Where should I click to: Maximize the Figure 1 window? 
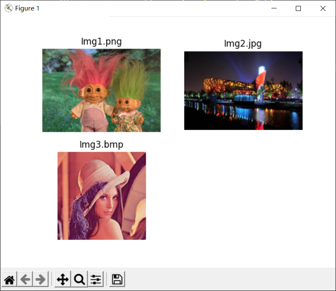[x=298, y=8]
